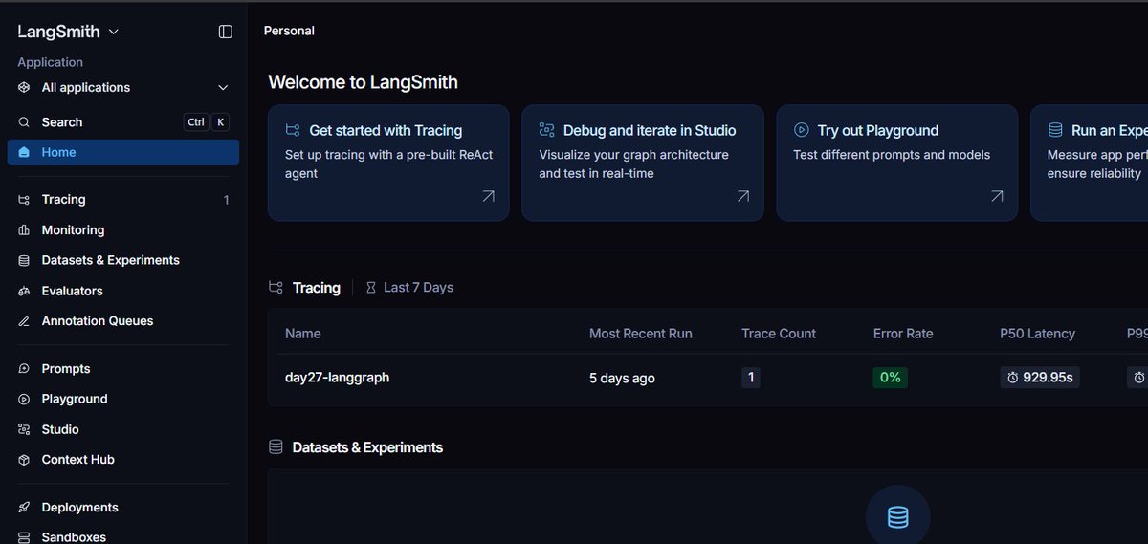Change the Last 7 Days time range
The image size is (1148, 544).
click(x=409, y=288)
